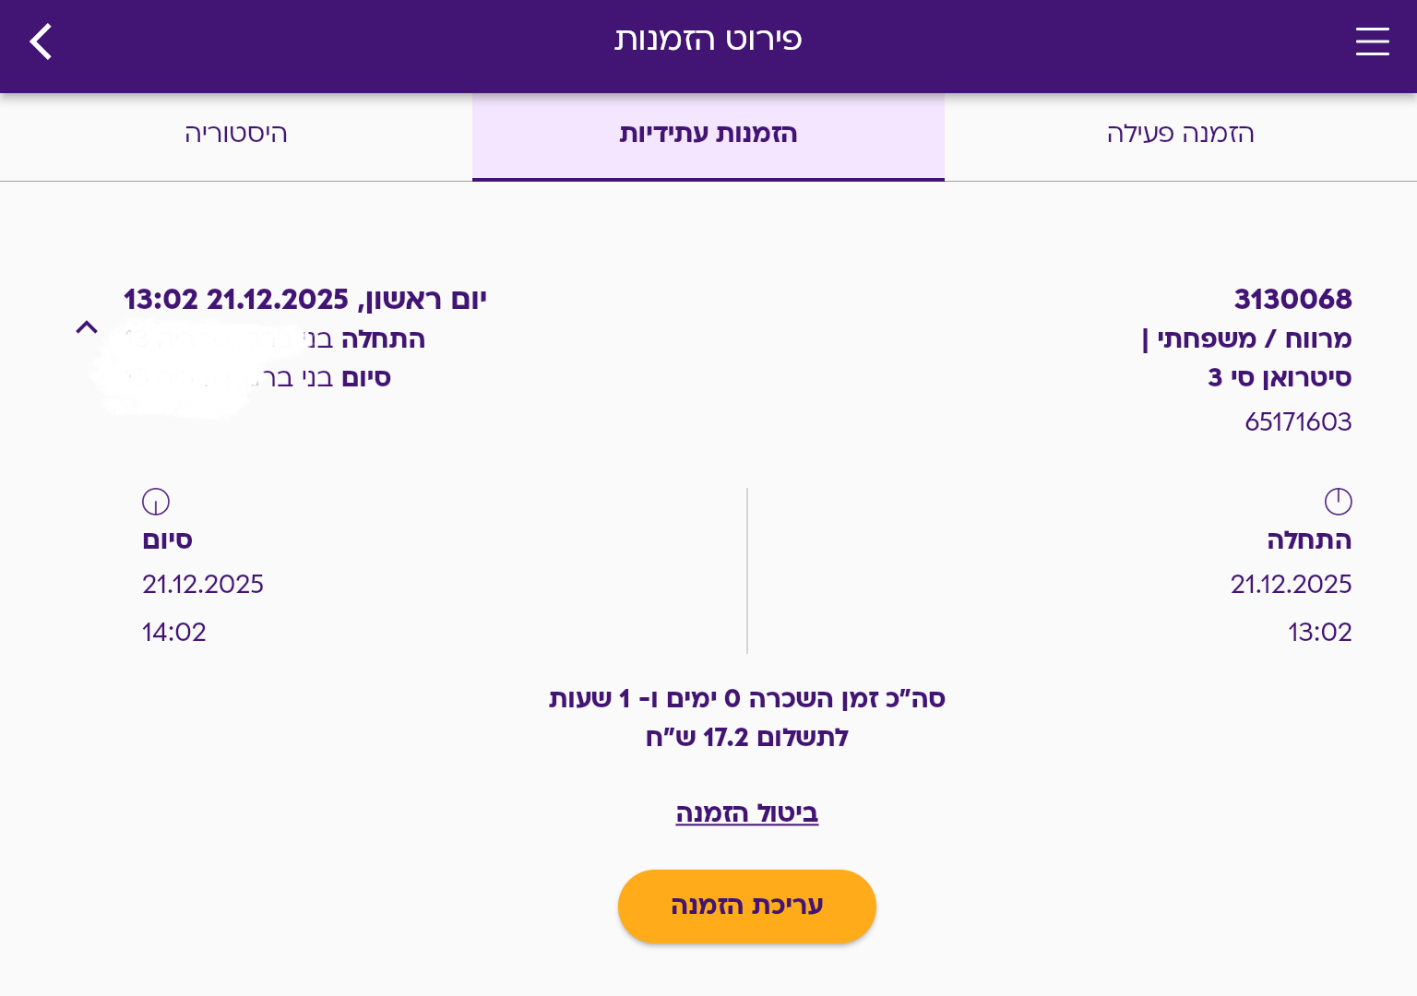Click the לתשלום 17.2 ש"ח price line
This screenshot has width=1417, height=996.
(746, 738)
